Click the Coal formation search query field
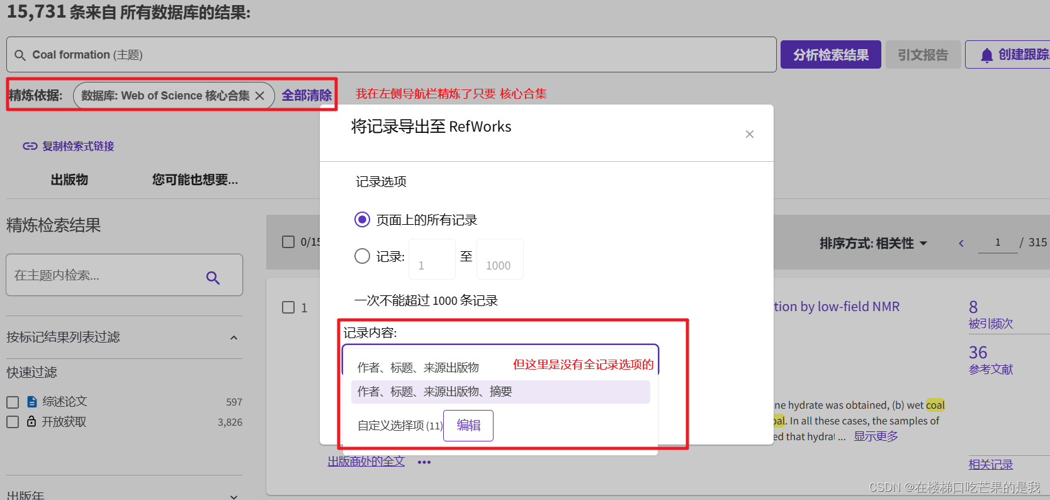Screen dimensions: 1050x500 tap(392, 55)
